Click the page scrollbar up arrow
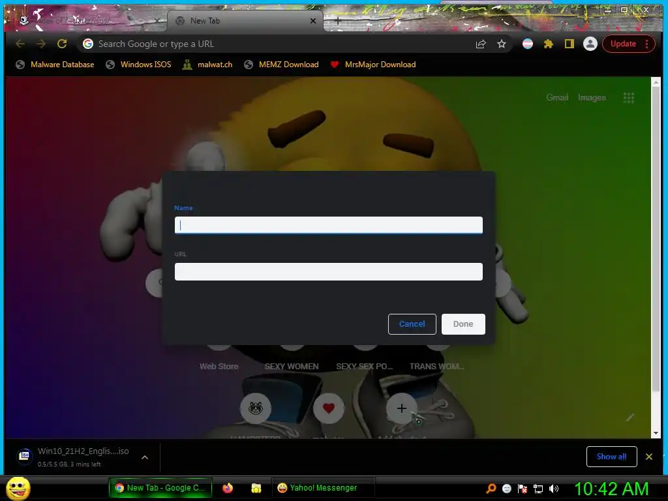668x501 pixels. (656, 82)
